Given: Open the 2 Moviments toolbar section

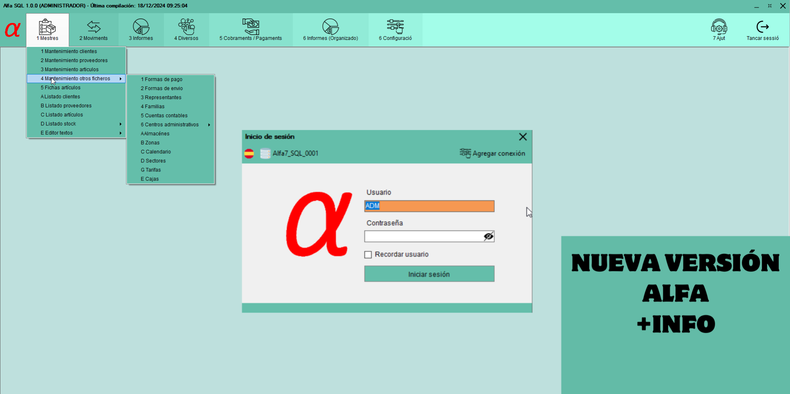Looking at the screenshot, I should point(93,30).
